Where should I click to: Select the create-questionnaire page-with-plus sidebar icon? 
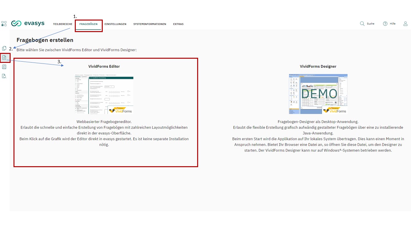4,57
